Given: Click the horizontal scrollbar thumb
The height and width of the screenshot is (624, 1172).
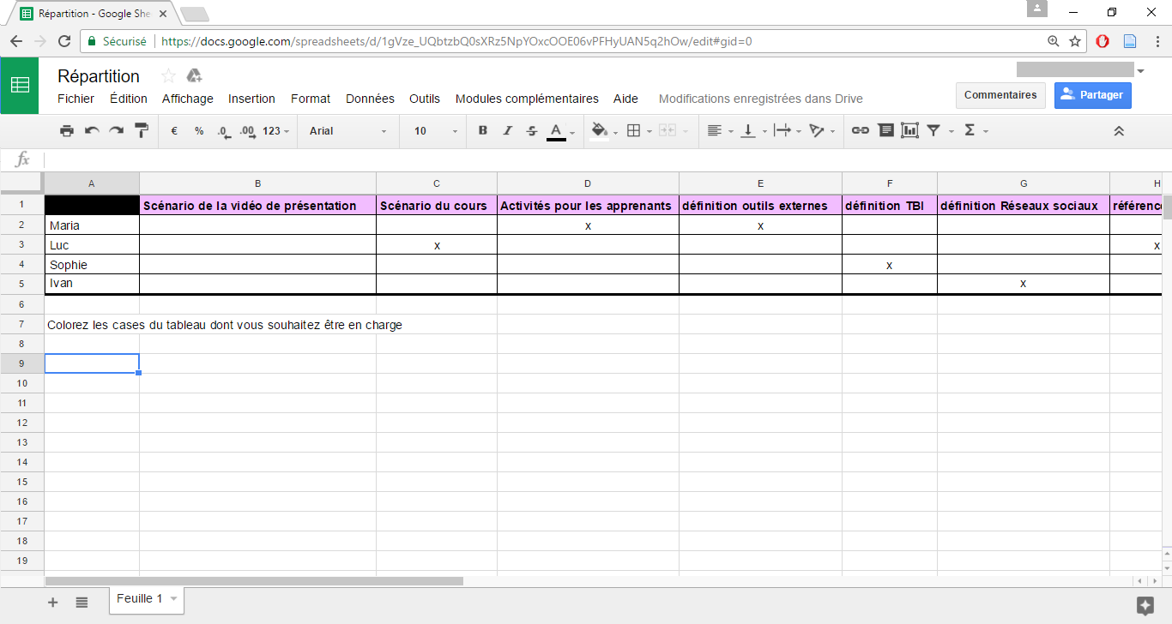Looking at the screenshot, I should [x=254, y=580].
